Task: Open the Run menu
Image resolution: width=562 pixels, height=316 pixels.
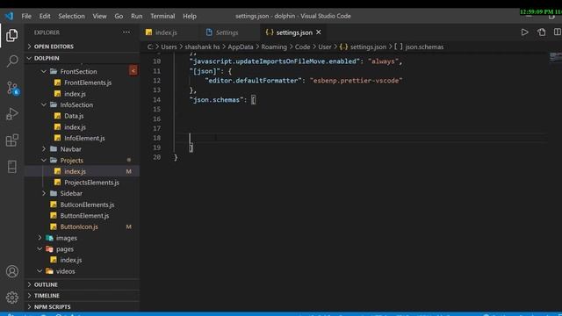Action: point(137,16)
